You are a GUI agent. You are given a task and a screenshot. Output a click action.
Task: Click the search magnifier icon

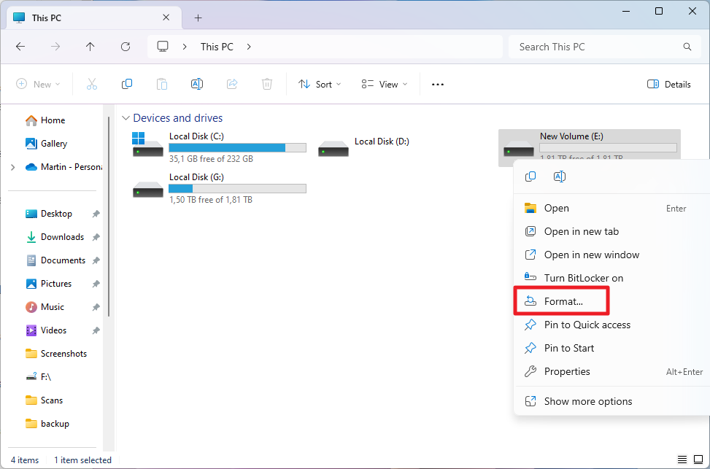coord(687,47)
